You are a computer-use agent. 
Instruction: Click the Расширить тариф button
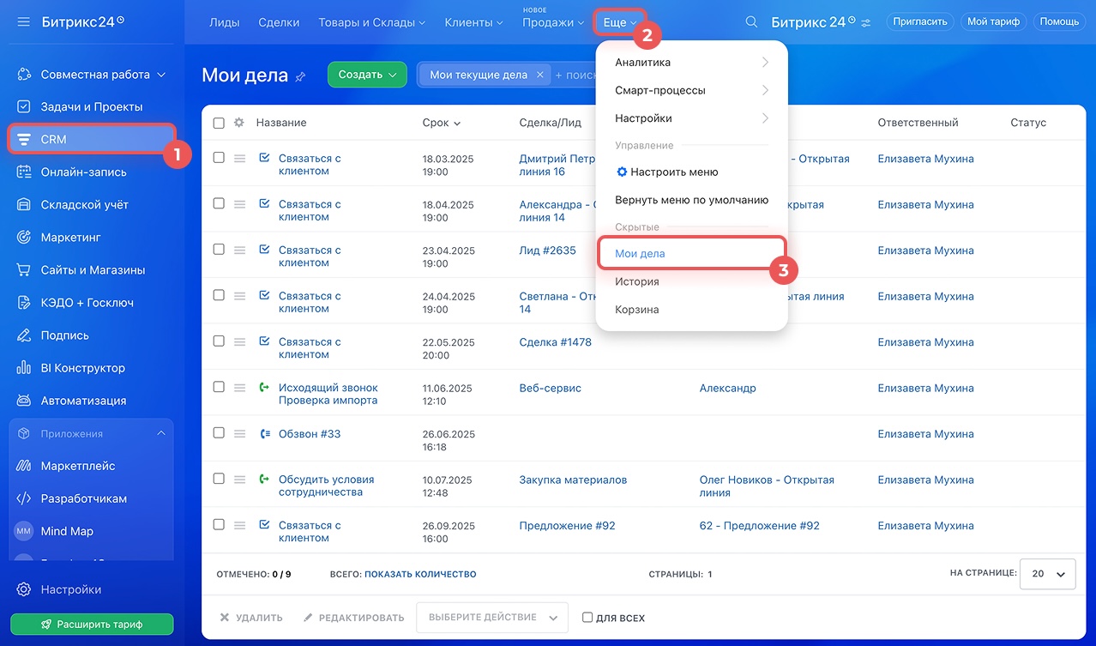(92, 624)
